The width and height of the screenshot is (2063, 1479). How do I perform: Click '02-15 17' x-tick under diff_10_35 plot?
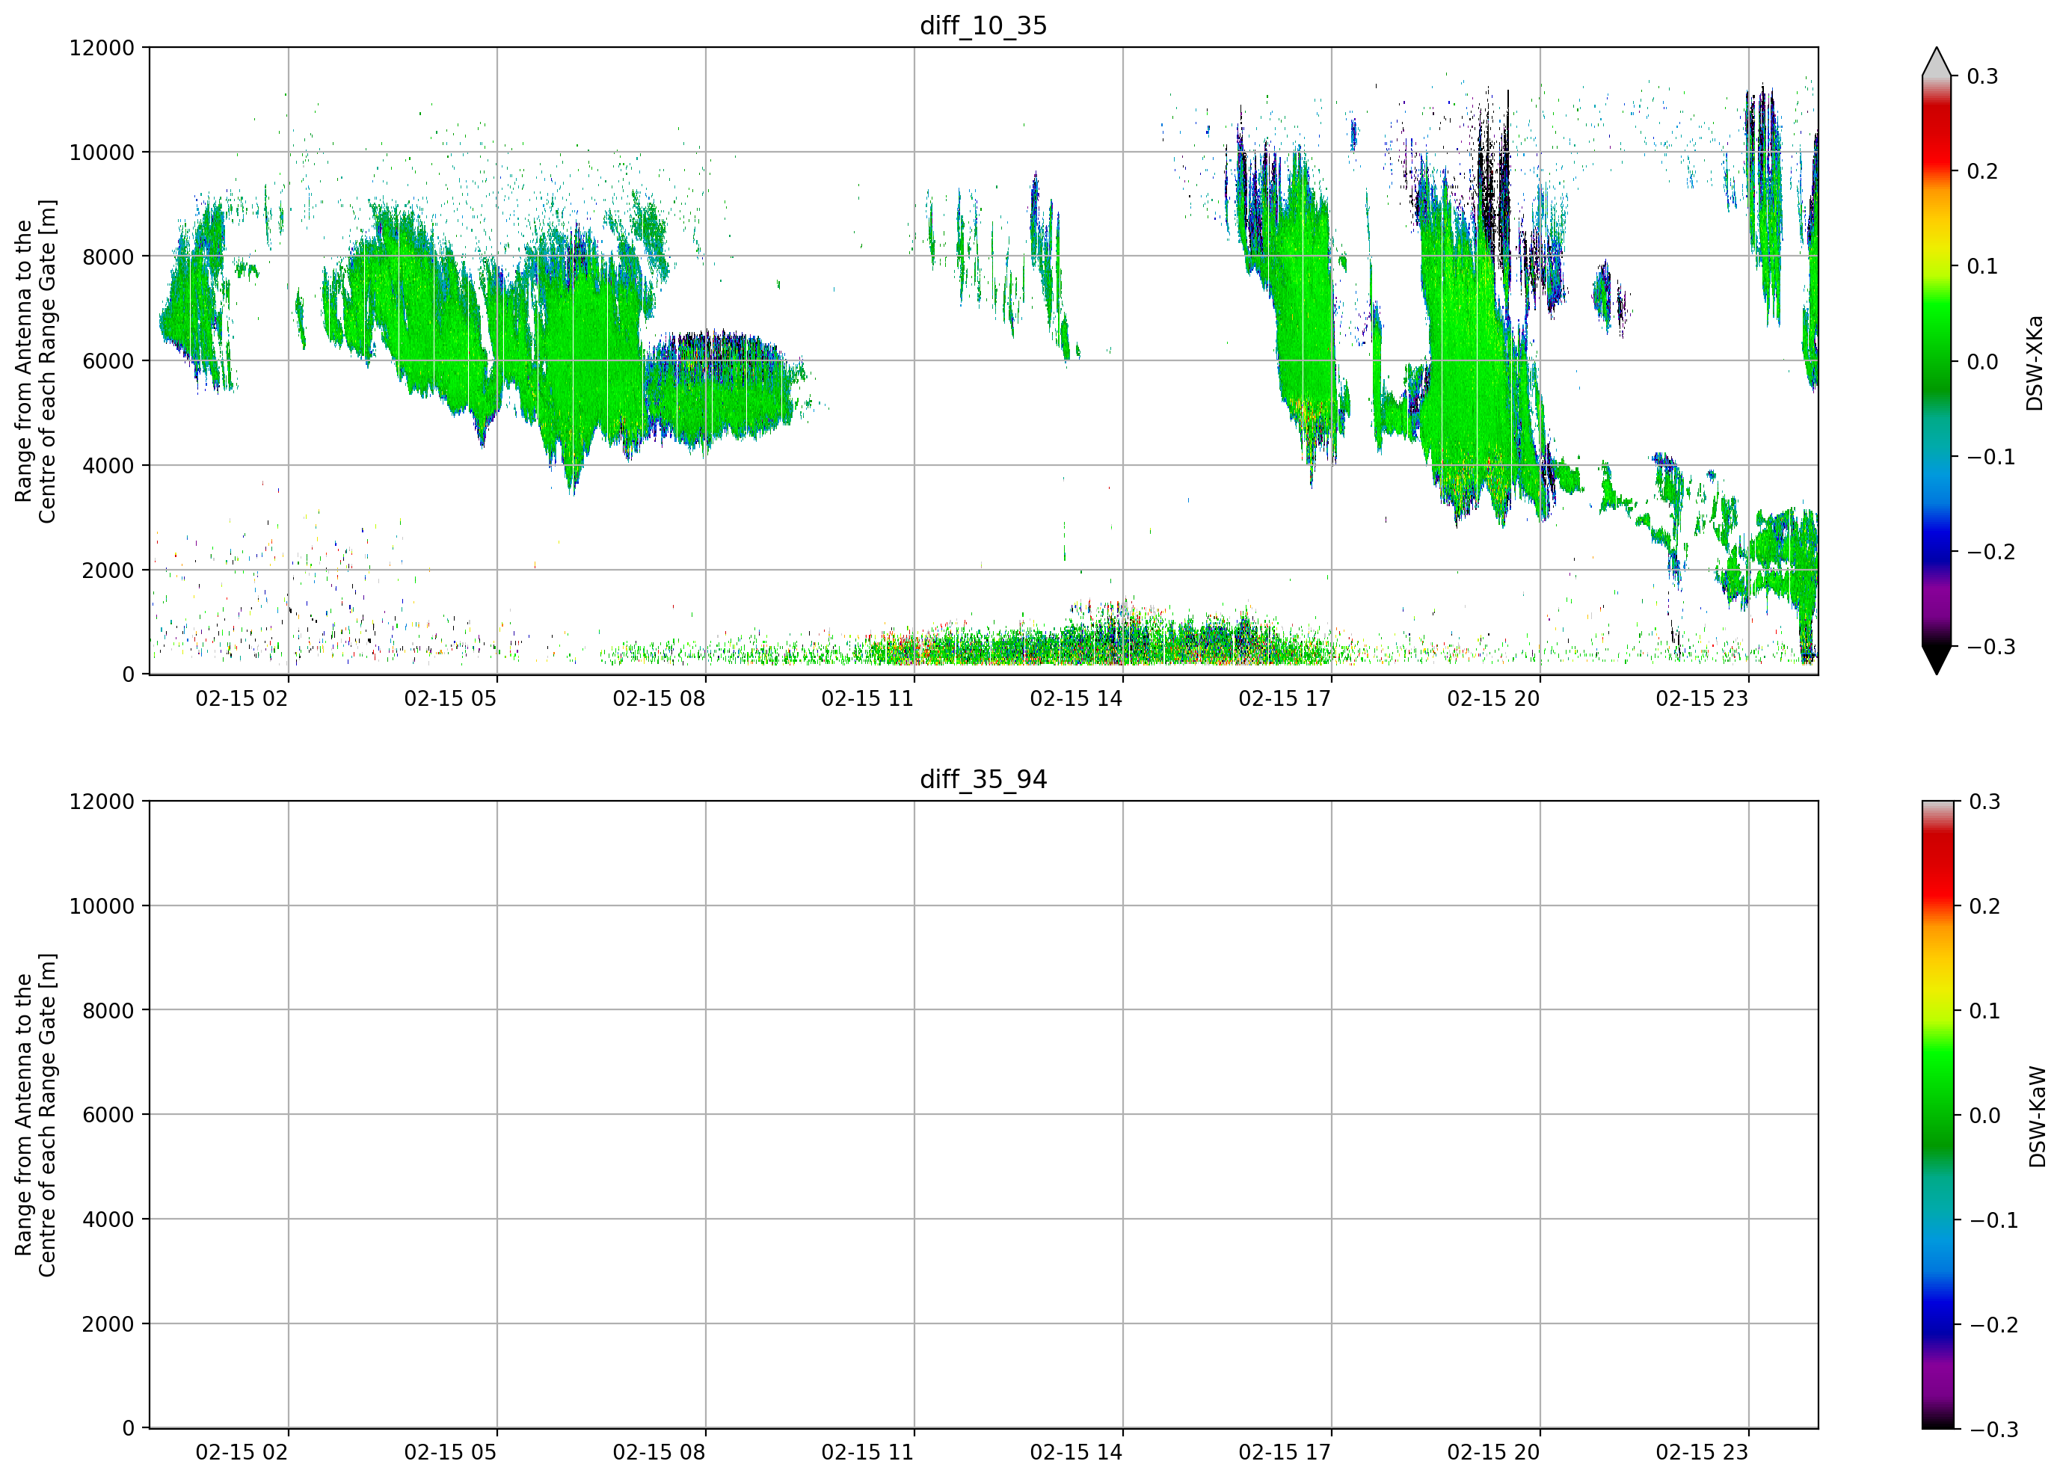(x=1285, y=698)
